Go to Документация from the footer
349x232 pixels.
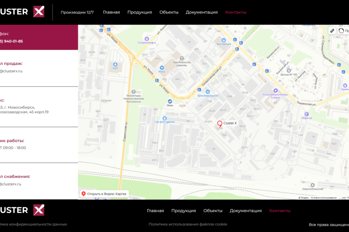(x=246, y=211)
